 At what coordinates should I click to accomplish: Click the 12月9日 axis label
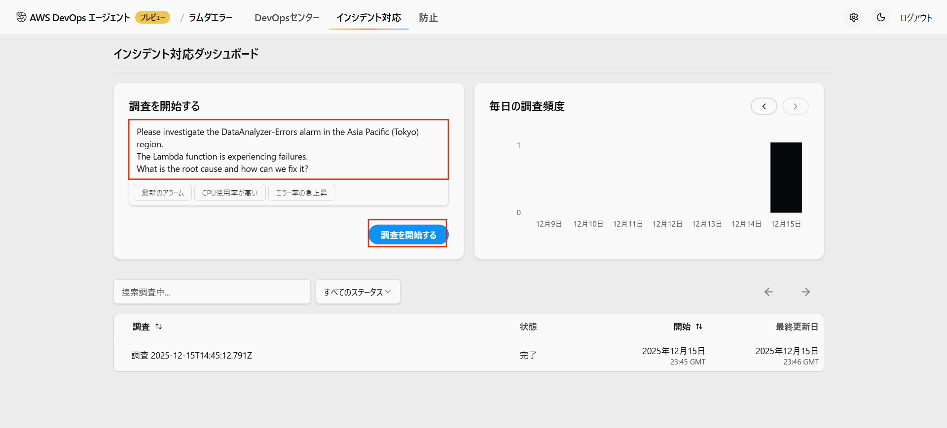click(x=549, y=224)
